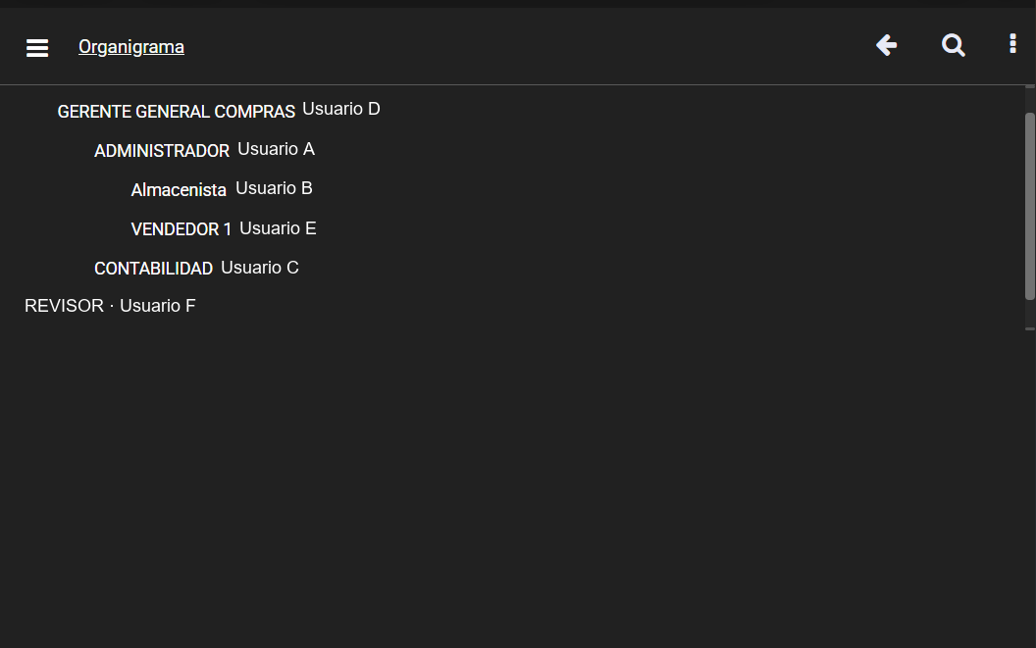The image size is (1036, 648).
Task: Click Usuario D next to Gerente General
Action: tap(341, 109)
